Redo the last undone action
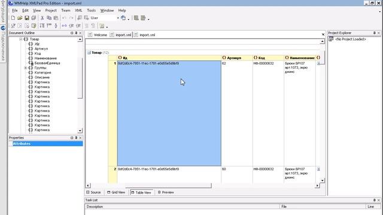This screenshot has height=215, width=383. pyautogui.click(x=71, y=18)
